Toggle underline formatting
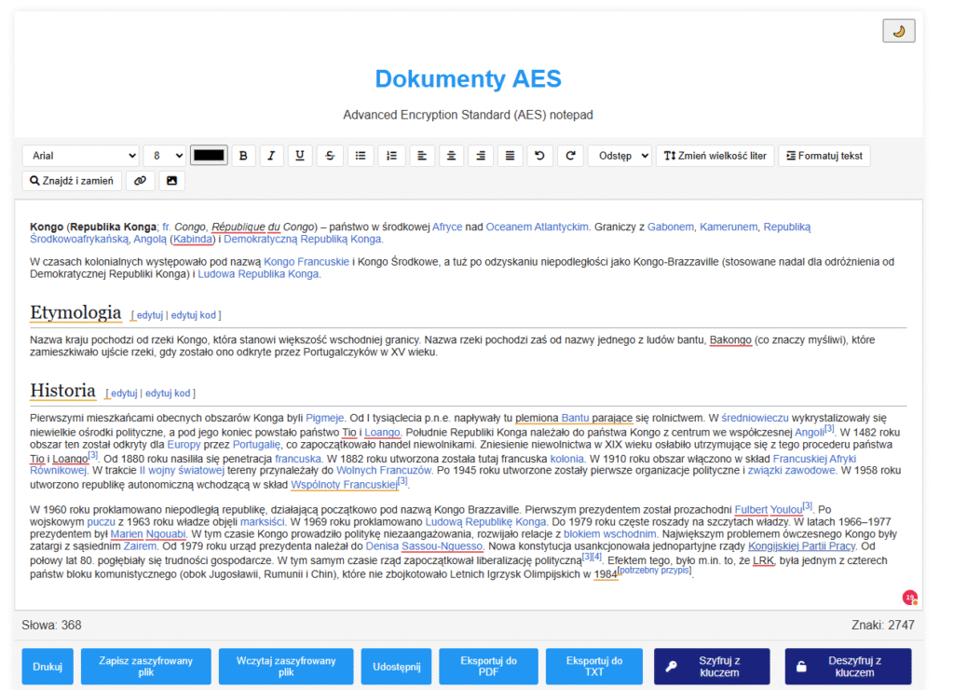 [299, 156]
